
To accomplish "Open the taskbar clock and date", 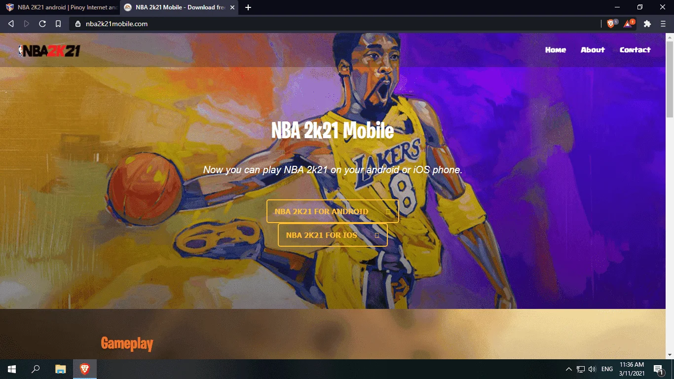I will (632, 369).
